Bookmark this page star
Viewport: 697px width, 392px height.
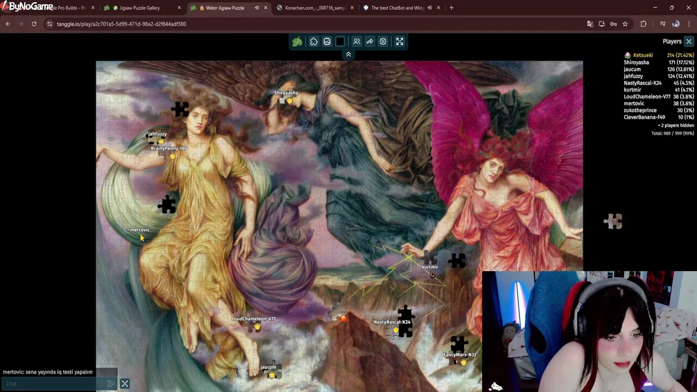[625, 24]
